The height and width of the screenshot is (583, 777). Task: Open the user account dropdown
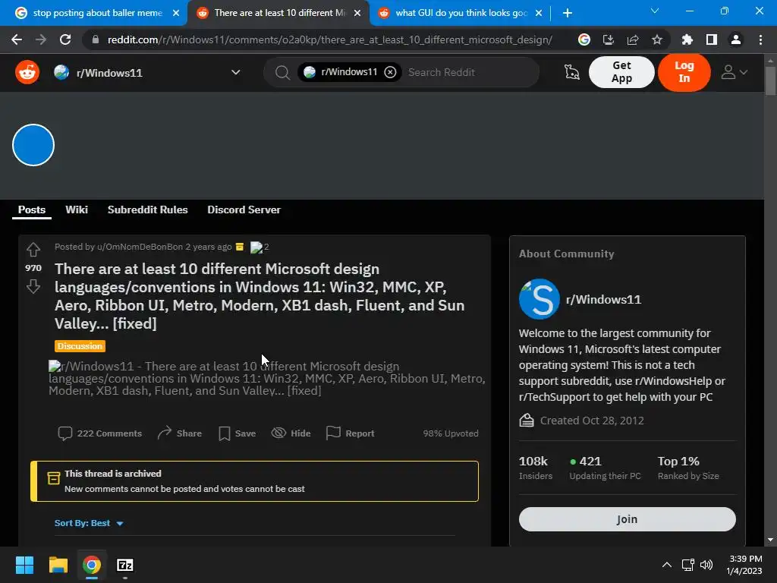734,72
